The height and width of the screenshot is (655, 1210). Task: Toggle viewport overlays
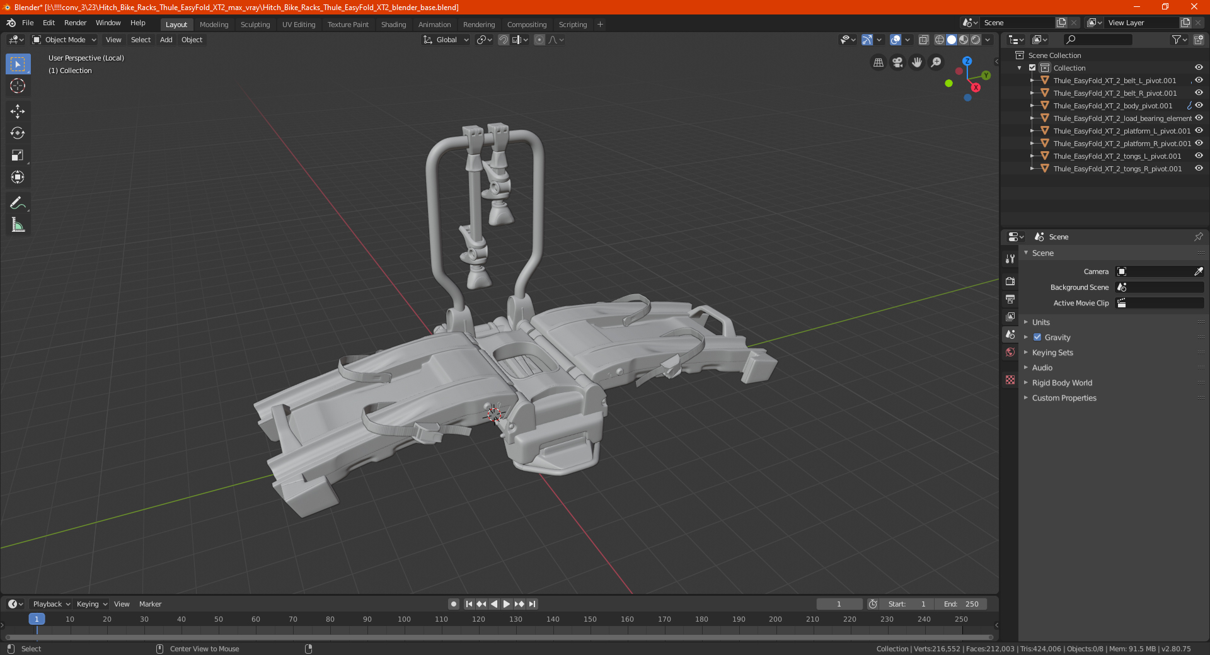coord(896,40)
